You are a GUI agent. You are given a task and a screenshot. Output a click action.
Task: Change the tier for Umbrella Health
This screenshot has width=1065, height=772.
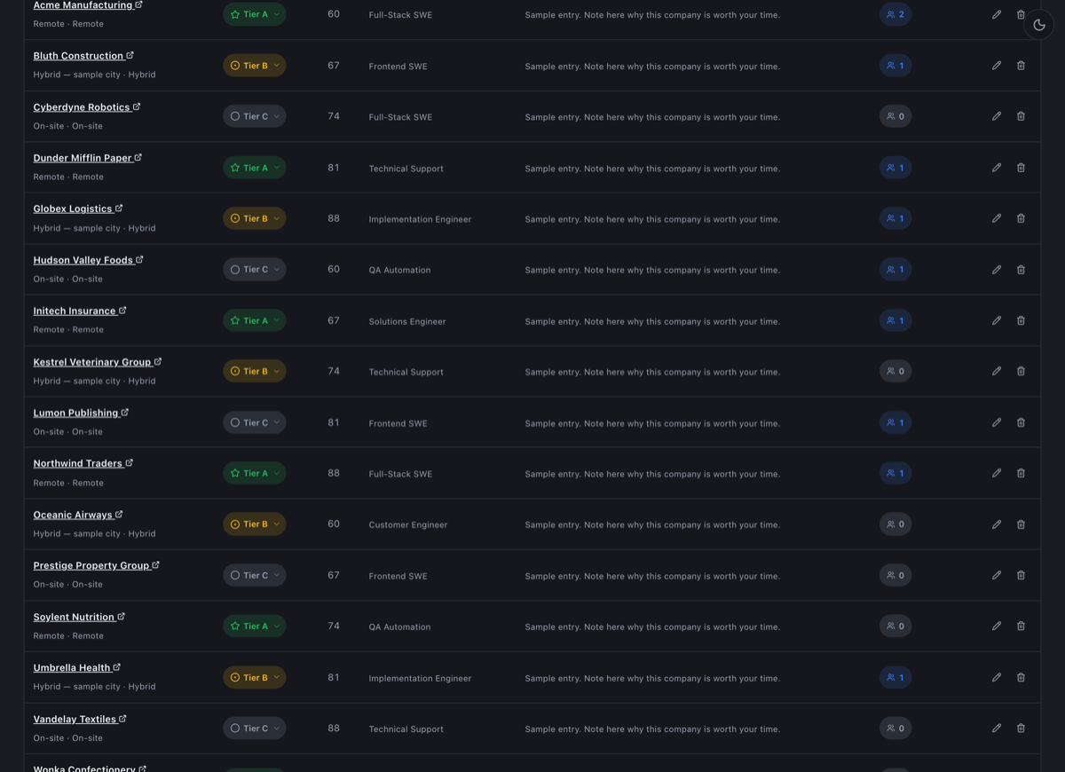coord(255,677)
